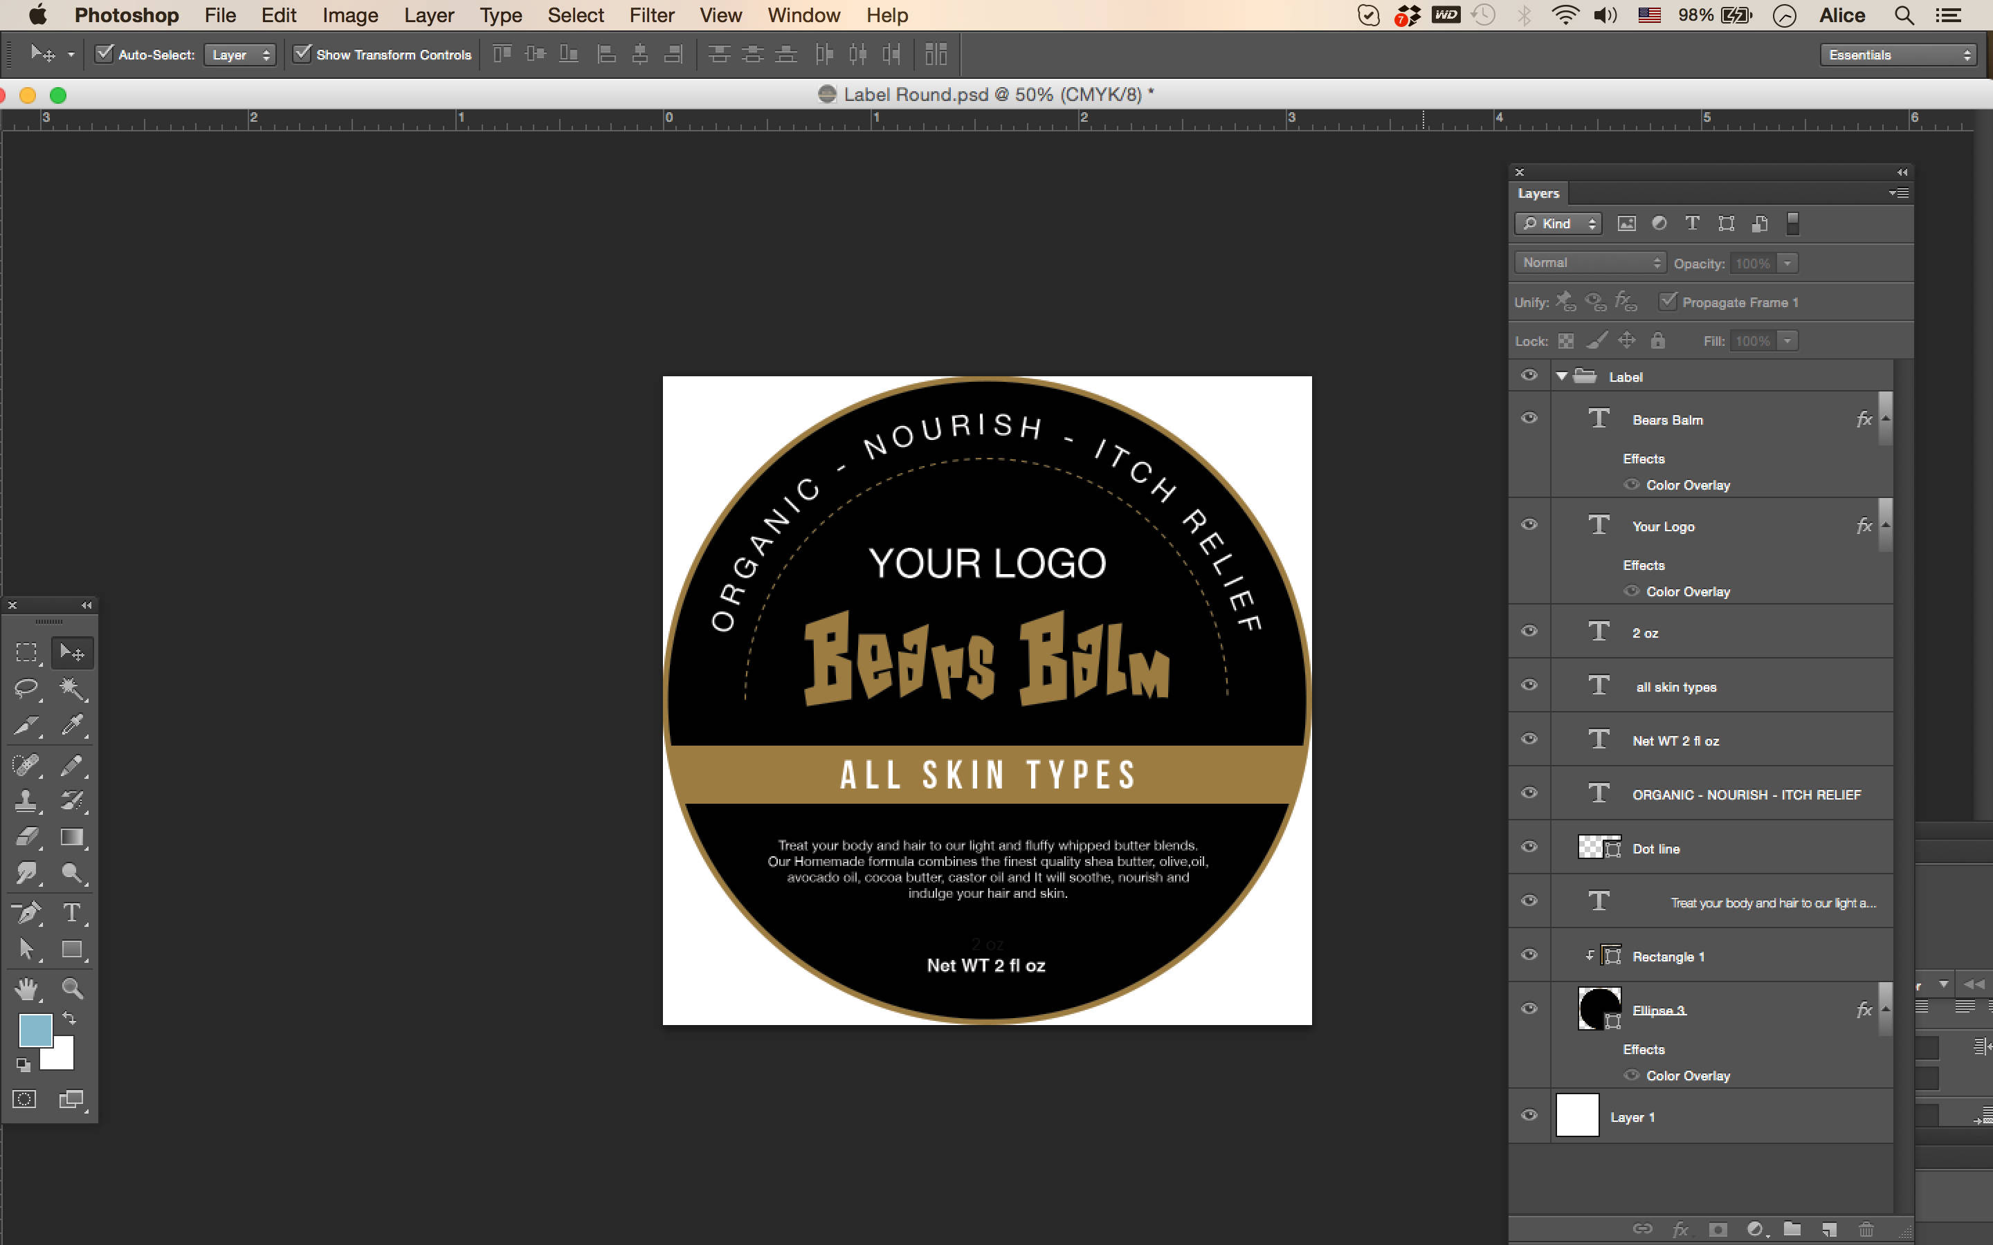This screenshot has width=1993, height=1245.
Task: Select the Zoom tool
Action: click(x=73, y=988)
